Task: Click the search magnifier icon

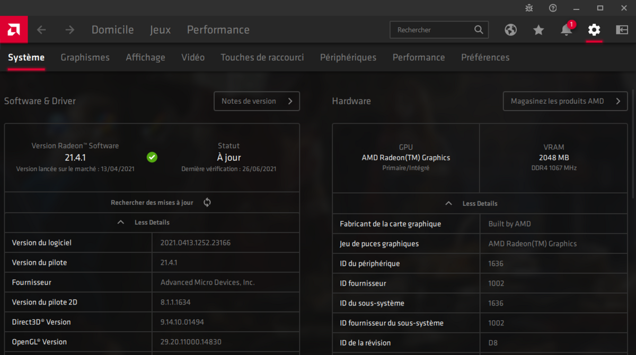Action: (479, 30)
